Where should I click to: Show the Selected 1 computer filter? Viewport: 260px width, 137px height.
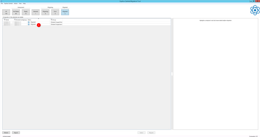(x=36, y=12)
